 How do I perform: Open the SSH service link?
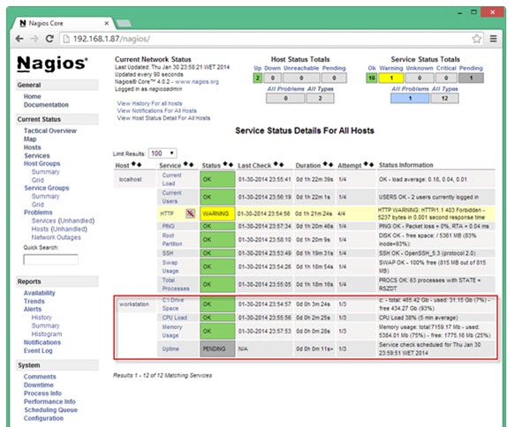168,253
